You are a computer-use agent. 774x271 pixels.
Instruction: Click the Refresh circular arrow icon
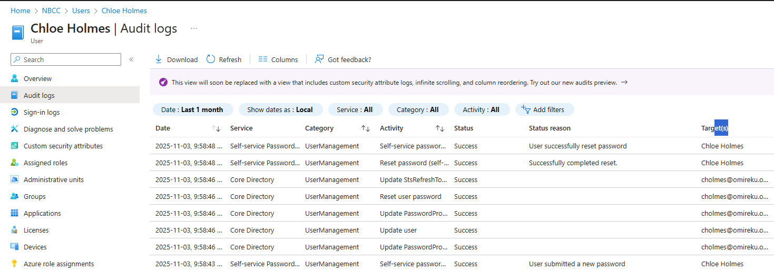[211, 59]
